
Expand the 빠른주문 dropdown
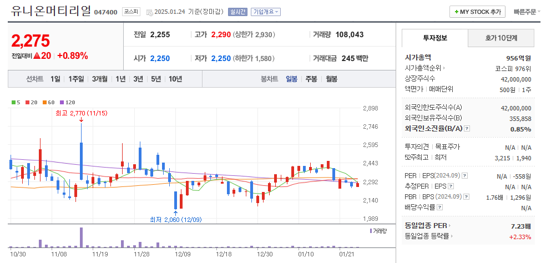[x=527, y=12]
